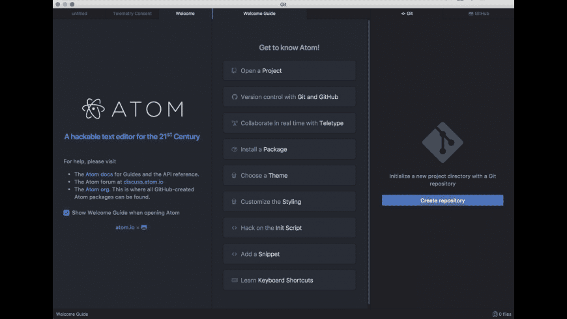Click the Open a Project monitor icon
567x319 pixels.
click(234, 71)
